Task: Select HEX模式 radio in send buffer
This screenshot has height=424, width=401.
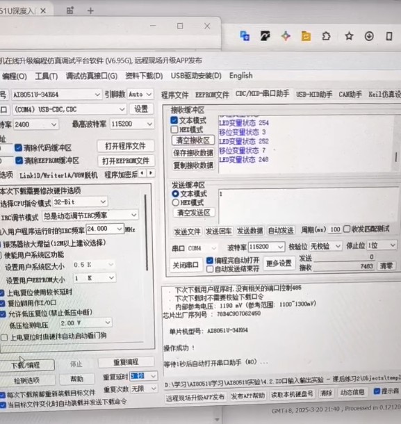Action: point(176,202)
